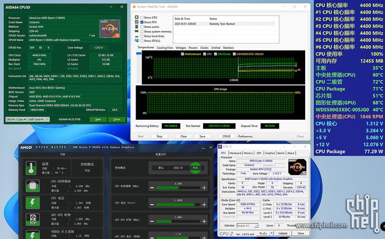Click the APU GFX clock icon
The width and height of the screenshot is (385, 239).
pyautogui.click(x=32, y=220)
